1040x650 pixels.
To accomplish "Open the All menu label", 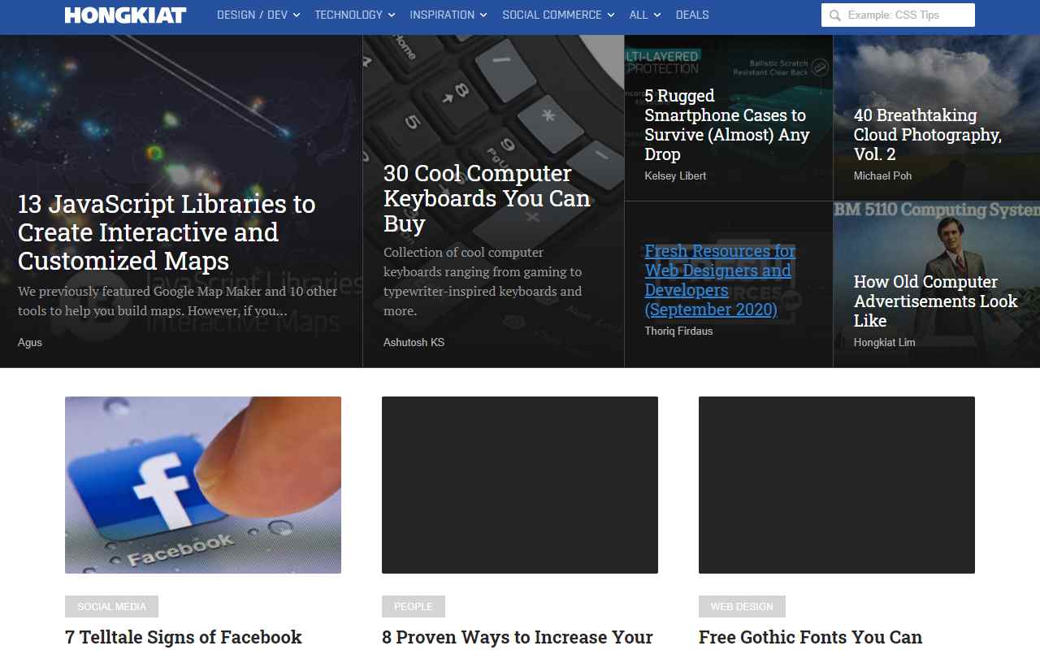I will [639, 15].
